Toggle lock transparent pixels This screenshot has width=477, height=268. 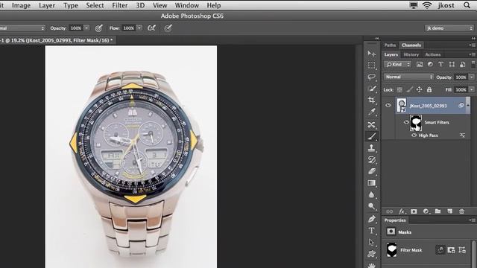pos(399,89)
